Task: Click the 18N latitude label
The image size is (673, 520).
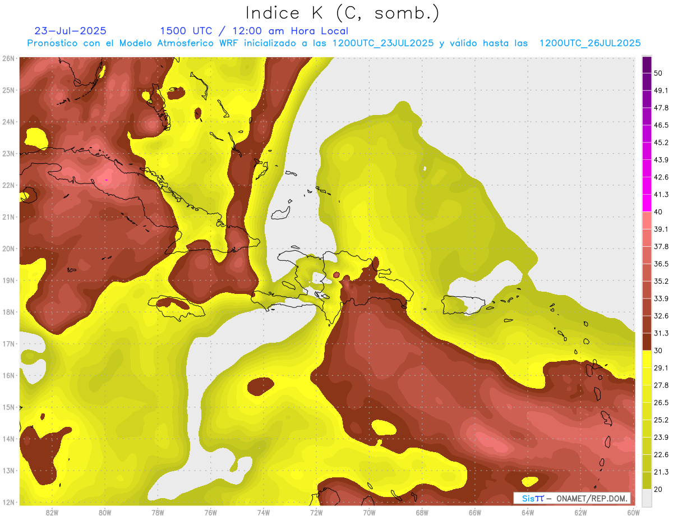Action: pyautogui.click(x=8, y=312)
